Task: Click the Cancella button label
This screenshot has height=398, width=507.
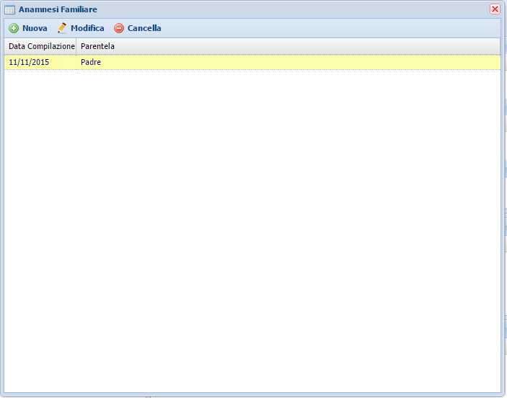Action: coord(144,28)
